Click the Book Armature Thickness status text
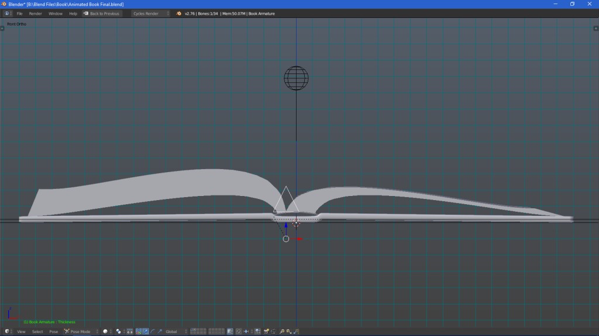The image size is (599, 336). tap(49, 321)
